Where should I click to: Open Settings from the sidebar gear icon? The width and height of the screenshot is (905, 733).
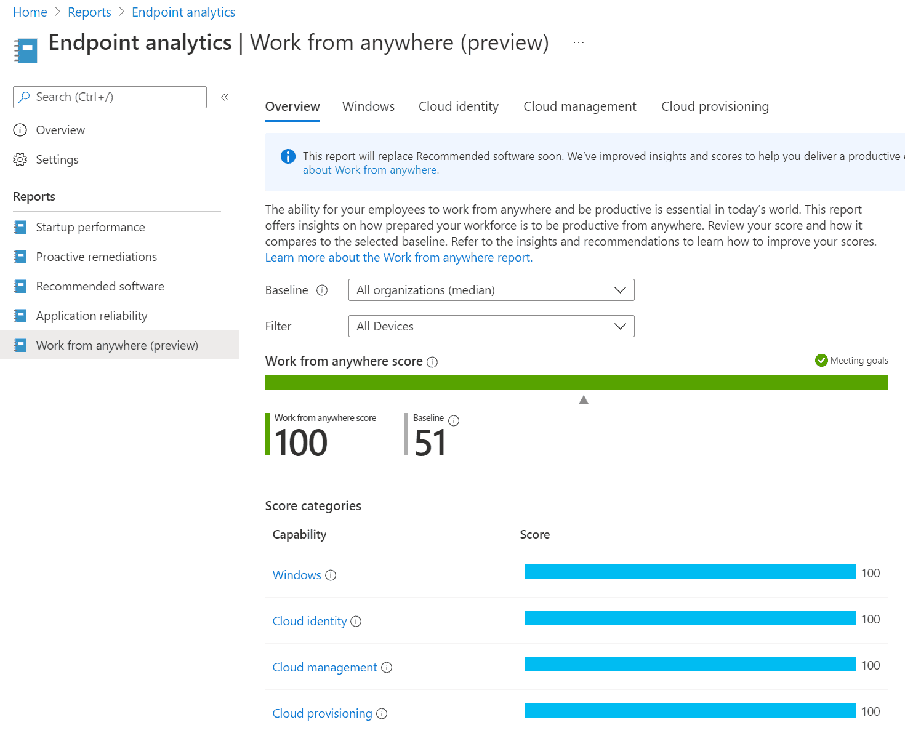click(x=20, y=159)
